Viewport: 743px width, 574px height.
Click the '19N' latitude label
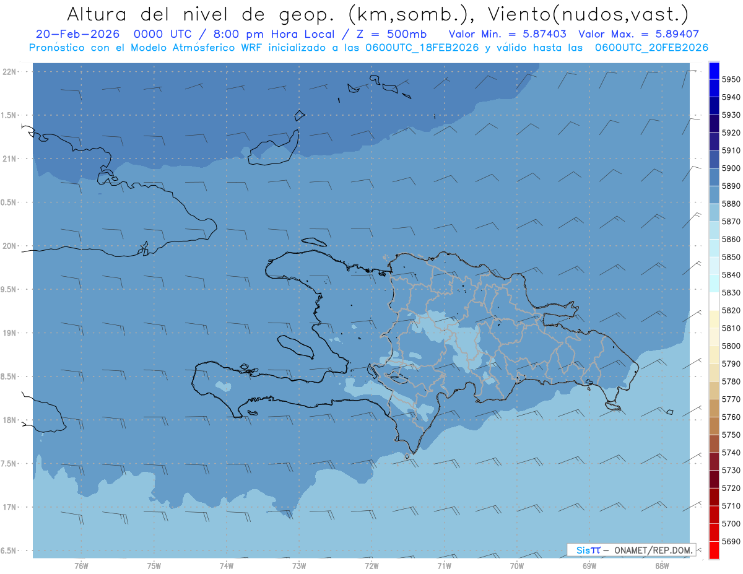click(11, 333)
